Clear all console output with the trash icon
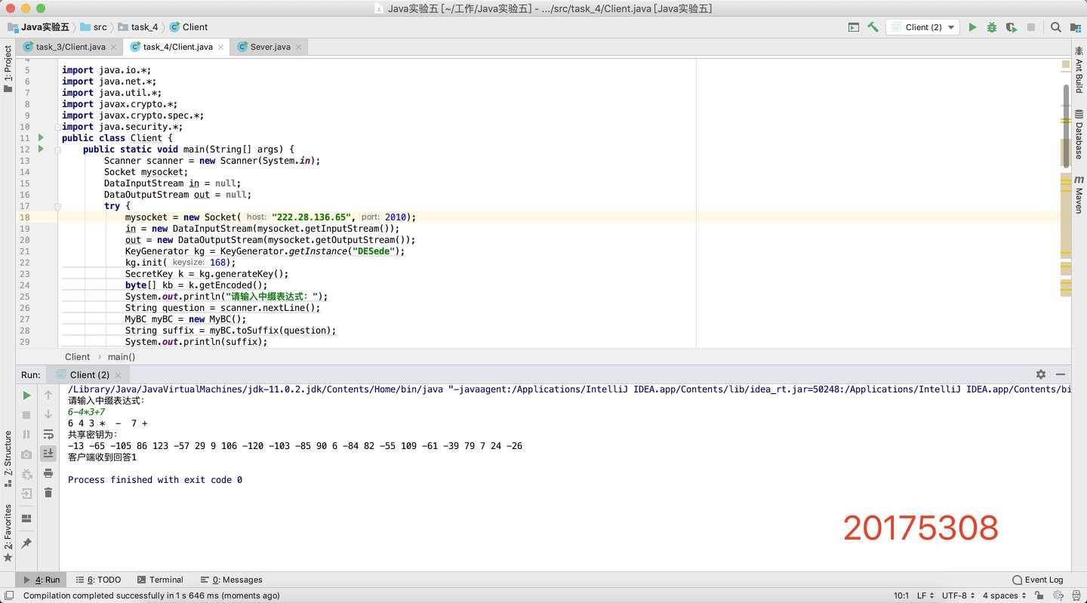 pyautogui.click(x=48, y=493)
